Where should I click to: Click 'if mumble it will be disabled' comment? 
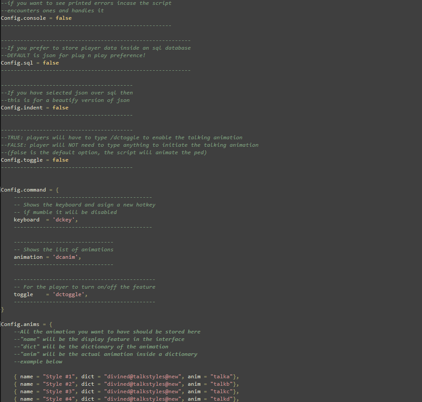click(x=65, y=212)
